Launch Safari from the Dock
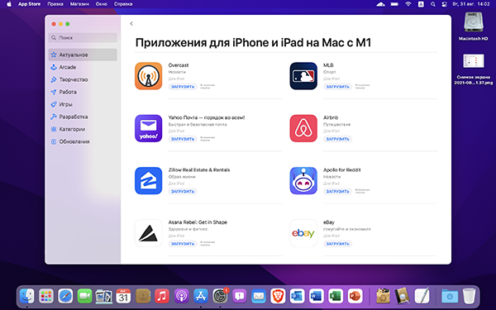 point(65,297)
